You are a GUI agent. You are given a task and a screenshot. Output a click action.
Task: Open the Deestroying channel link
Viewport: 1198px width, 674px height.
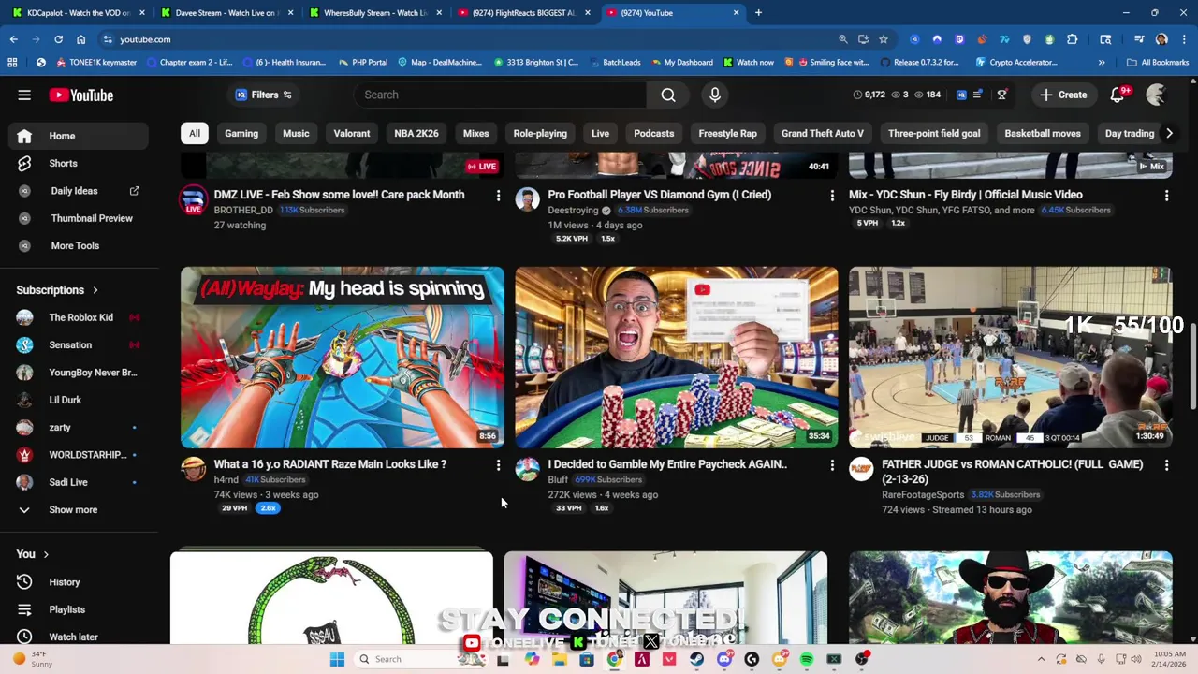pos(574,211)
